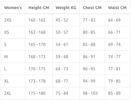Select the S size row label
This screenshot has width=131, height=101.
(13, 44)
